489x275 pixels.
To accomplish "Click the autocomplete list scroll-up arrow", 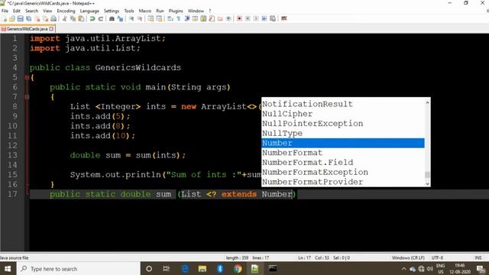I will pyautogui.click(x=428, y=102).
